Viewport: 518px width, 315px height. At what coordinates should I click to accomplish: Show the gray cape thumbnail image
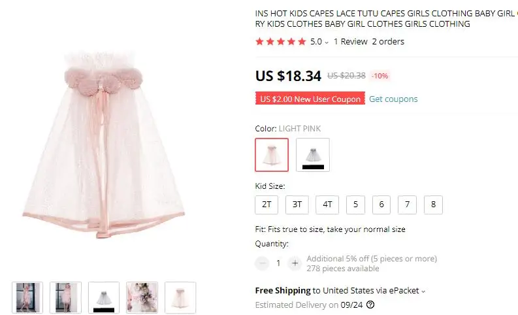(104, 297)
